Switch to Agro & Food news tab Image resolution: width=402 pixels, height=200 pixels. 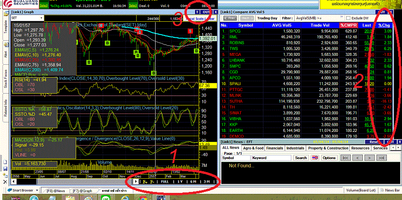click(x=253, y=148)
